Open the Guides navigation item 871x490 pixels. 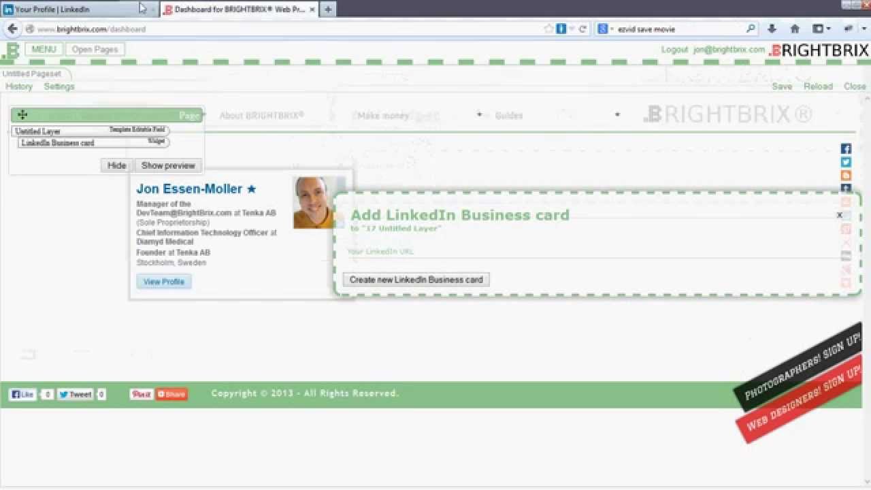click(x=509, y=116)
